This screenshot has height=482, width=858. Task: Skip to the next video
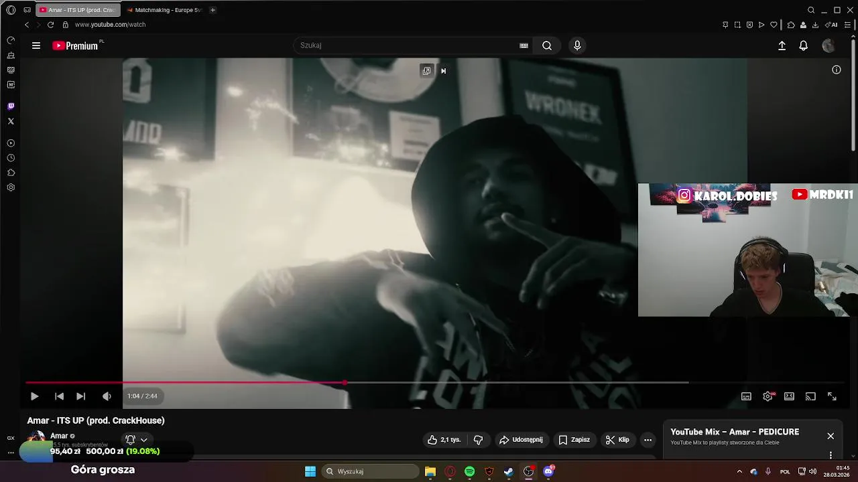(80, 396)
